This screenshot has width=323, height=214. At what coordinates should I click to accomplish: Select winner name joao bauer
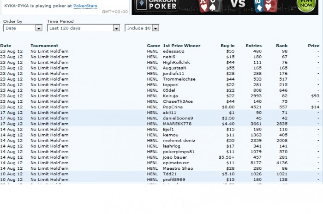pos(175,157)
